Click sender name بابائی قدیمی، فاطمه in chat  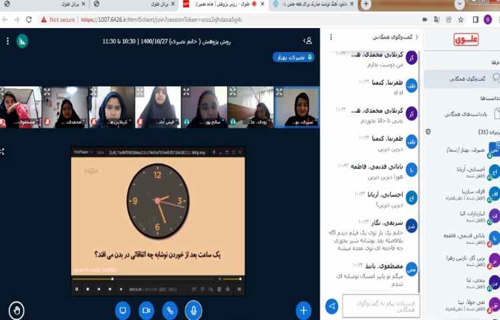[x=377, y=167]
